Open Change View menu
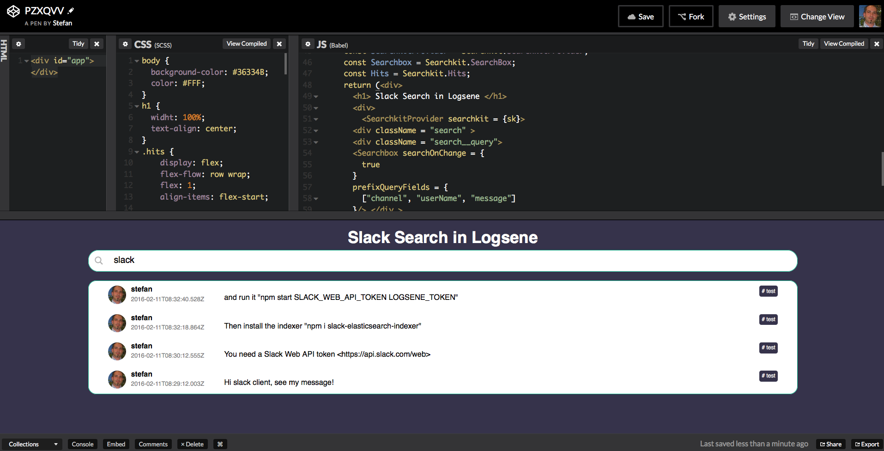Viewport: 884px width, 451px height. [x=817, y=17]
